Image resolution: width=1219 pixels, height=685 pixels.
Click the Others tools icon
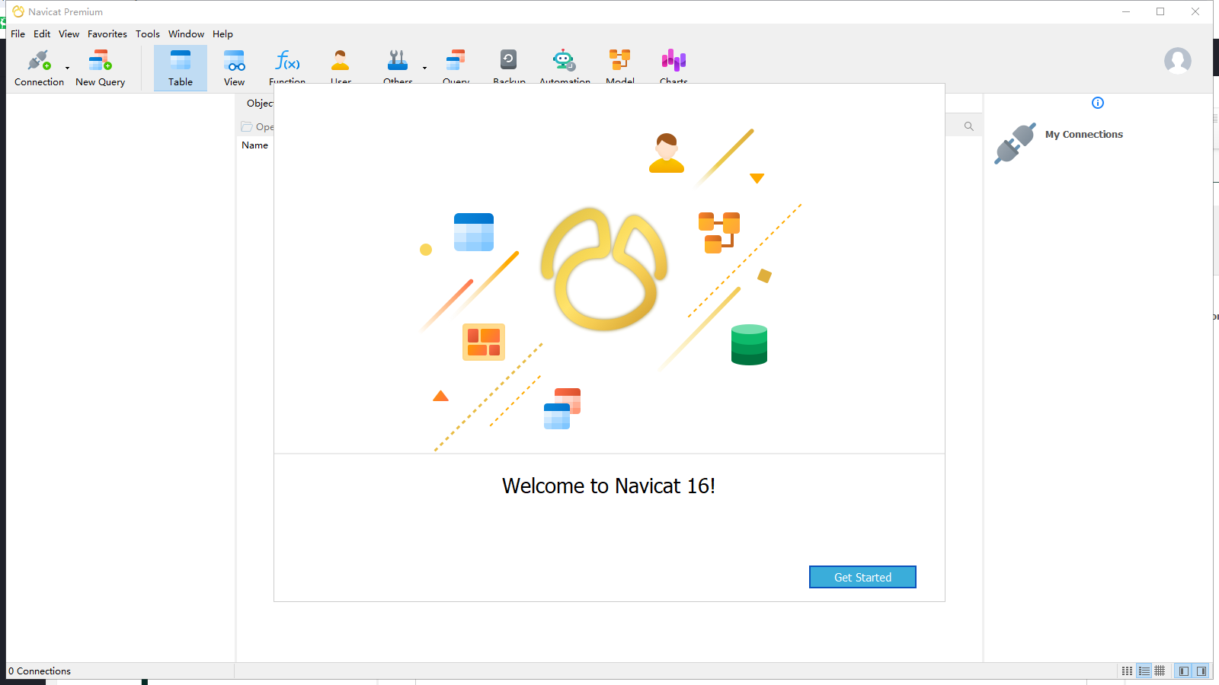click(x=398, y=60)
